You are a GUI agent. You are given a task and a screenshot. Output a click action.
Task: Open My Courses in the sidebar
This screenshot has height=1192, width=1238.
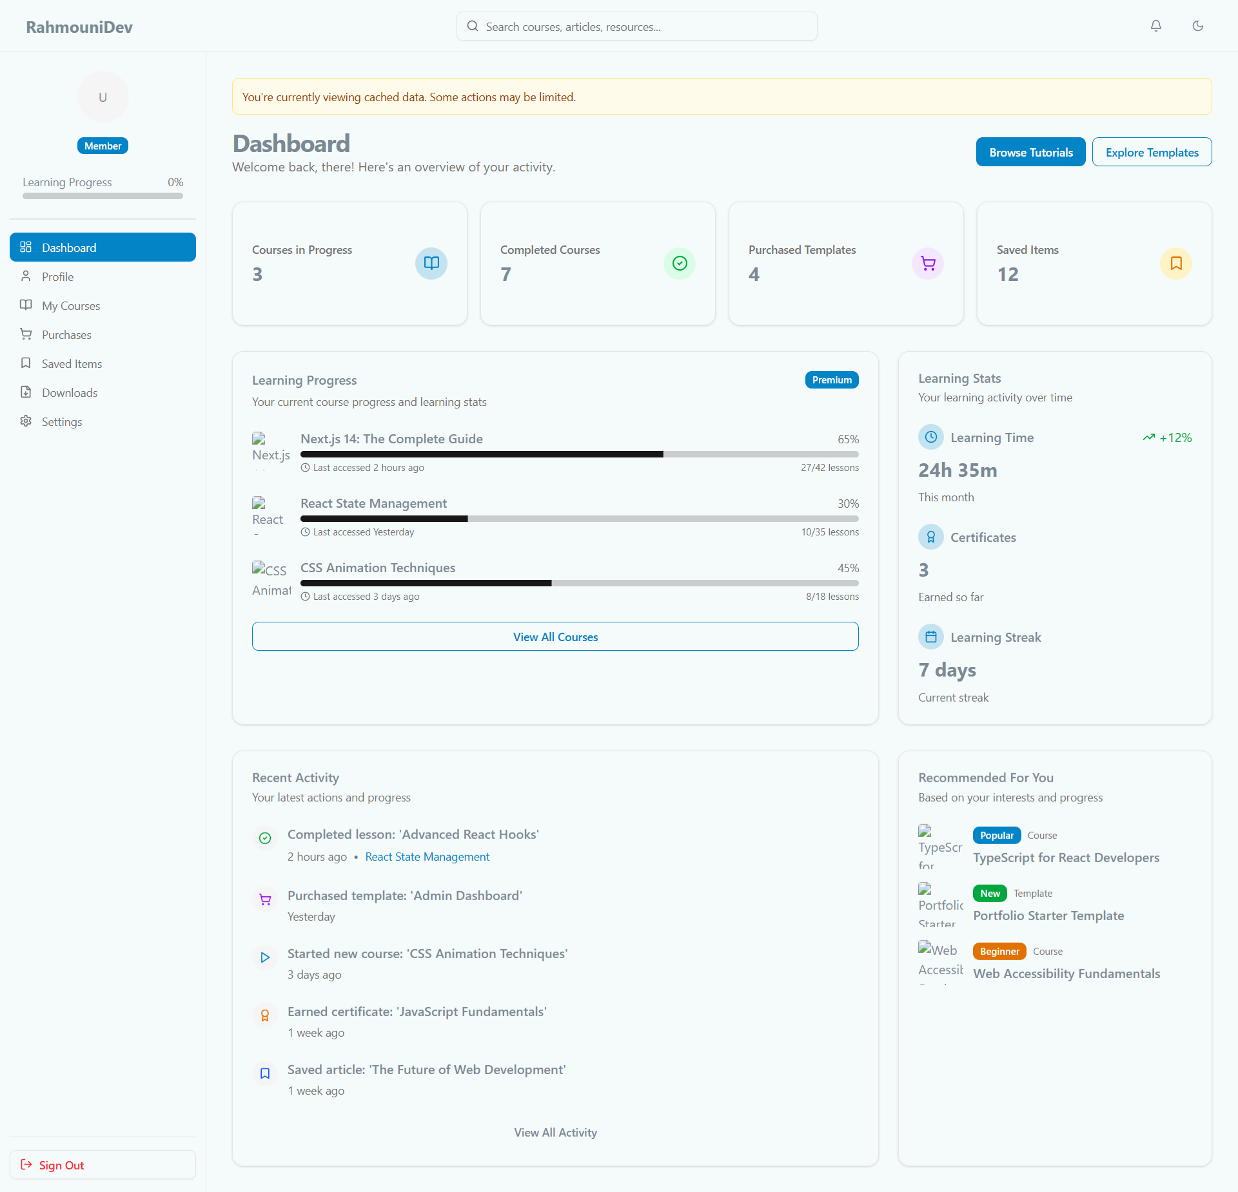pyautogui.click(x=71, y=305)
